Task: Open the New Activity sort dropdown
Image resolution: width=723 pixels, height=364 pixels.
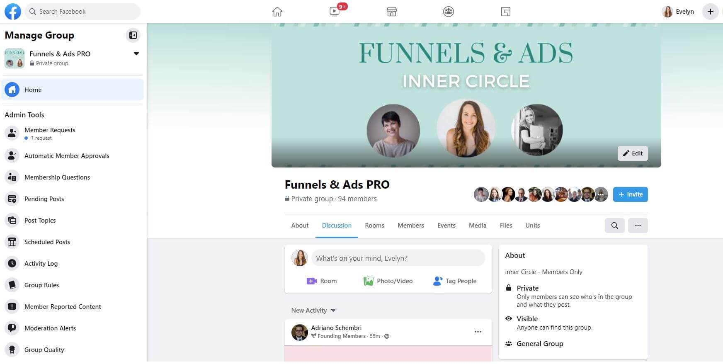Action: [x=313, y=311]
